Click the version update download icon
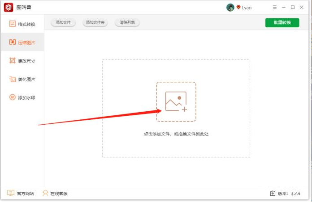312x202 pixels. 273,193
